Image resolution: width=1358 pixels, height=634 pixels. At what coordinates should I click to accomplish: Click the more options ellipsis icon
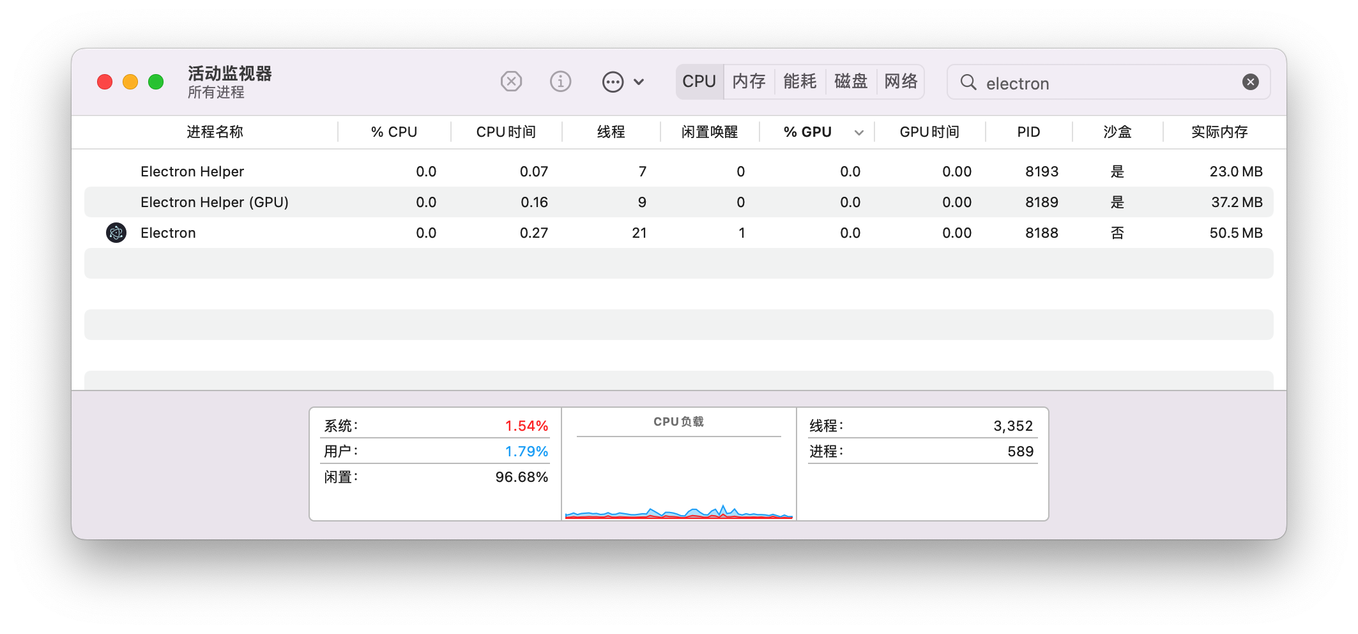click(x=613, y=82)
